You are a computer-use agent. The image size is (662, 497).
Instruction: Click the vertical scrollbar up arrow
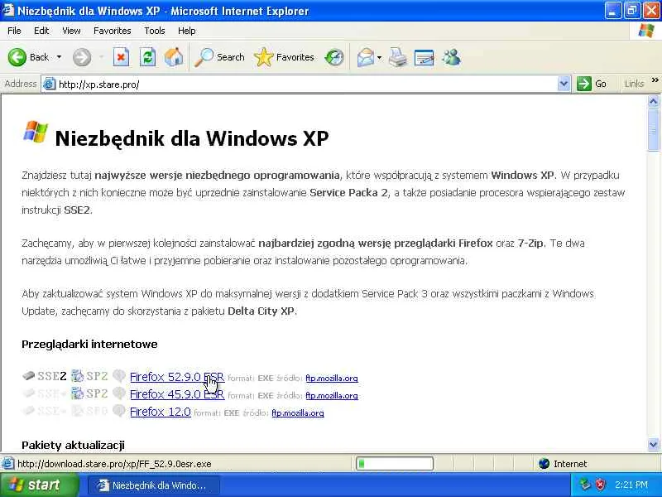pos(653,101)
